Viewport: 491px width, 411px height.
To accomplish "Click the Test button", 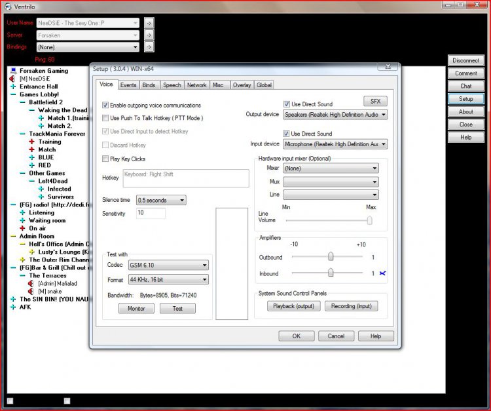I will 177,309.
